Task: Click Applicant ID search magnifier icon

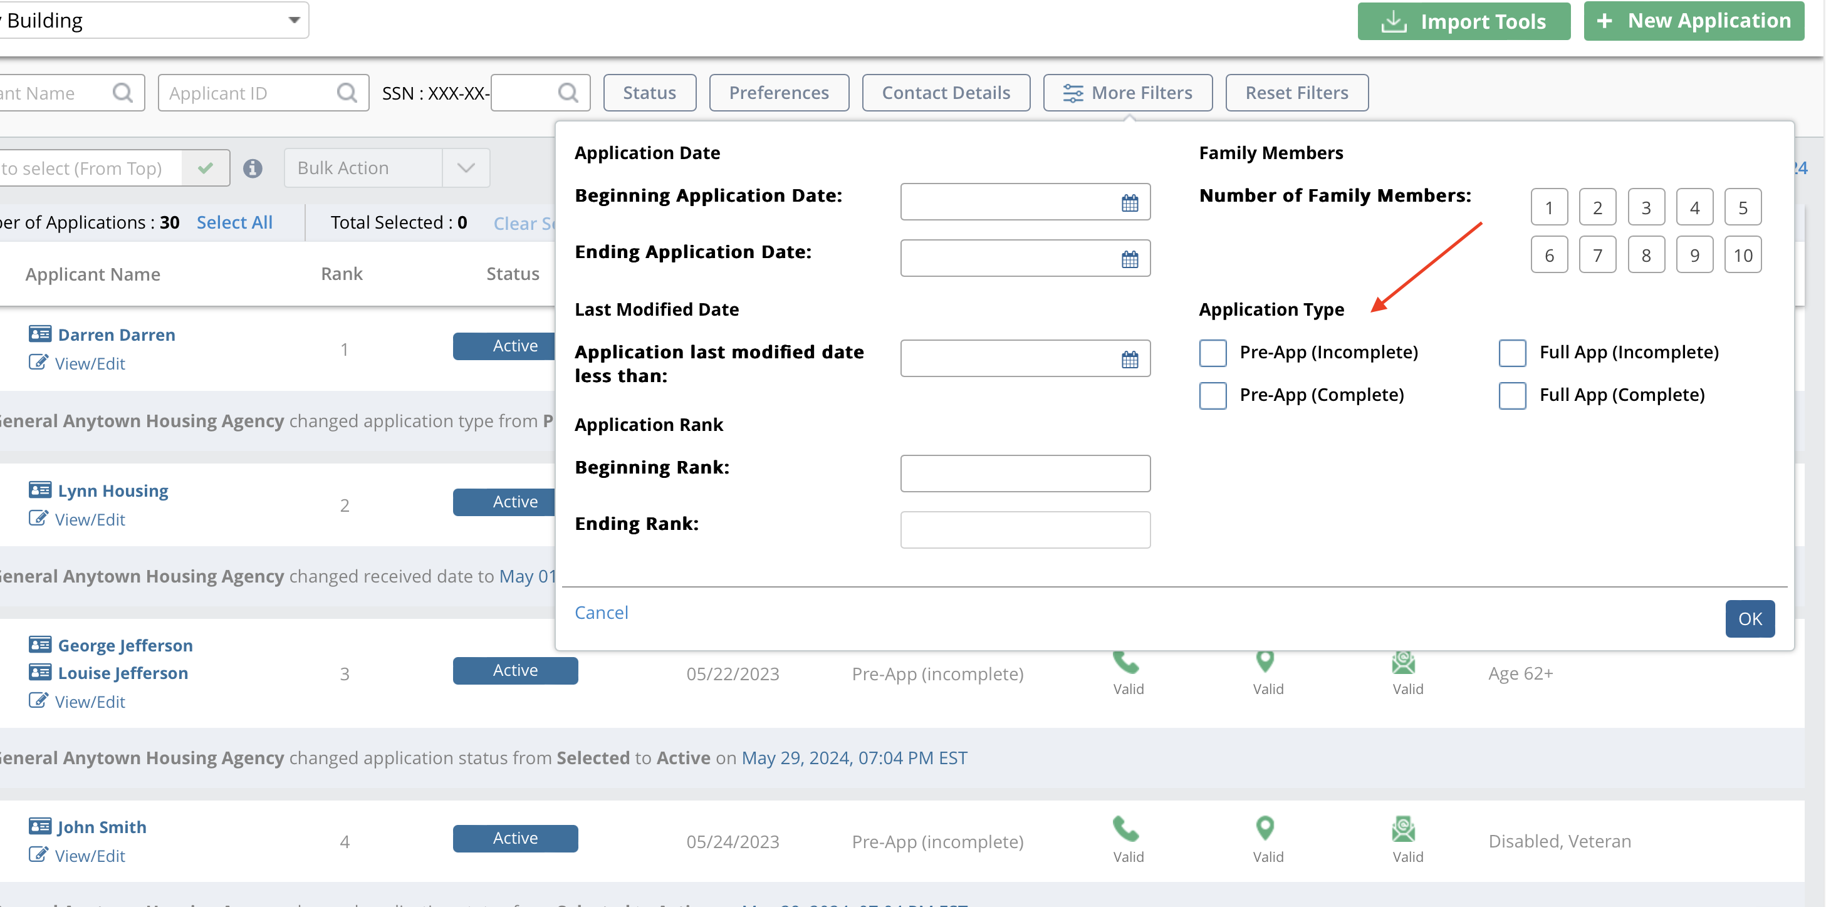Action: click(347, 93)
